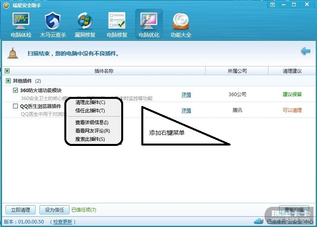
Task: Sort by 清理建议 column header
Action: point(292,71)
